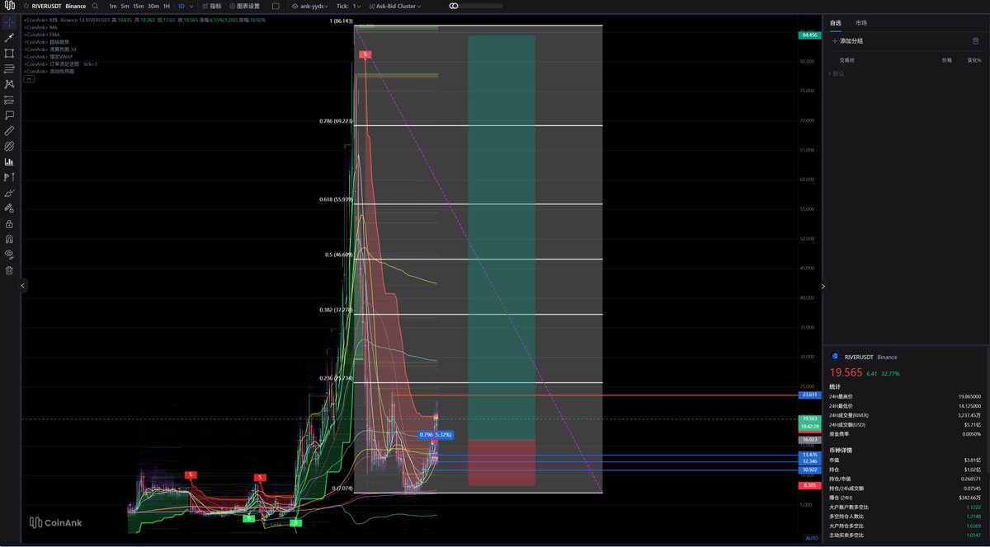Delete watchlist group trash icon
The width and height of the screenshot is (990, 547).
pos(976,40)
